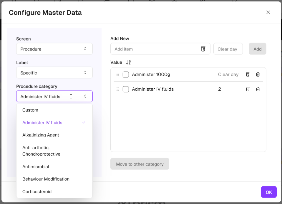Image resolution: width=282 pixels, height=204 pixels.
Task: Choose Antimicrobial in the category list
Action: (x=36, y=167)
